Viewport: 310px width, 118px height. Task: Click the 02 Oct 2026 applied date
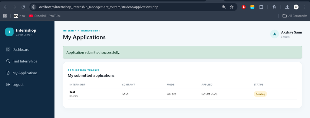pos(209,94)
